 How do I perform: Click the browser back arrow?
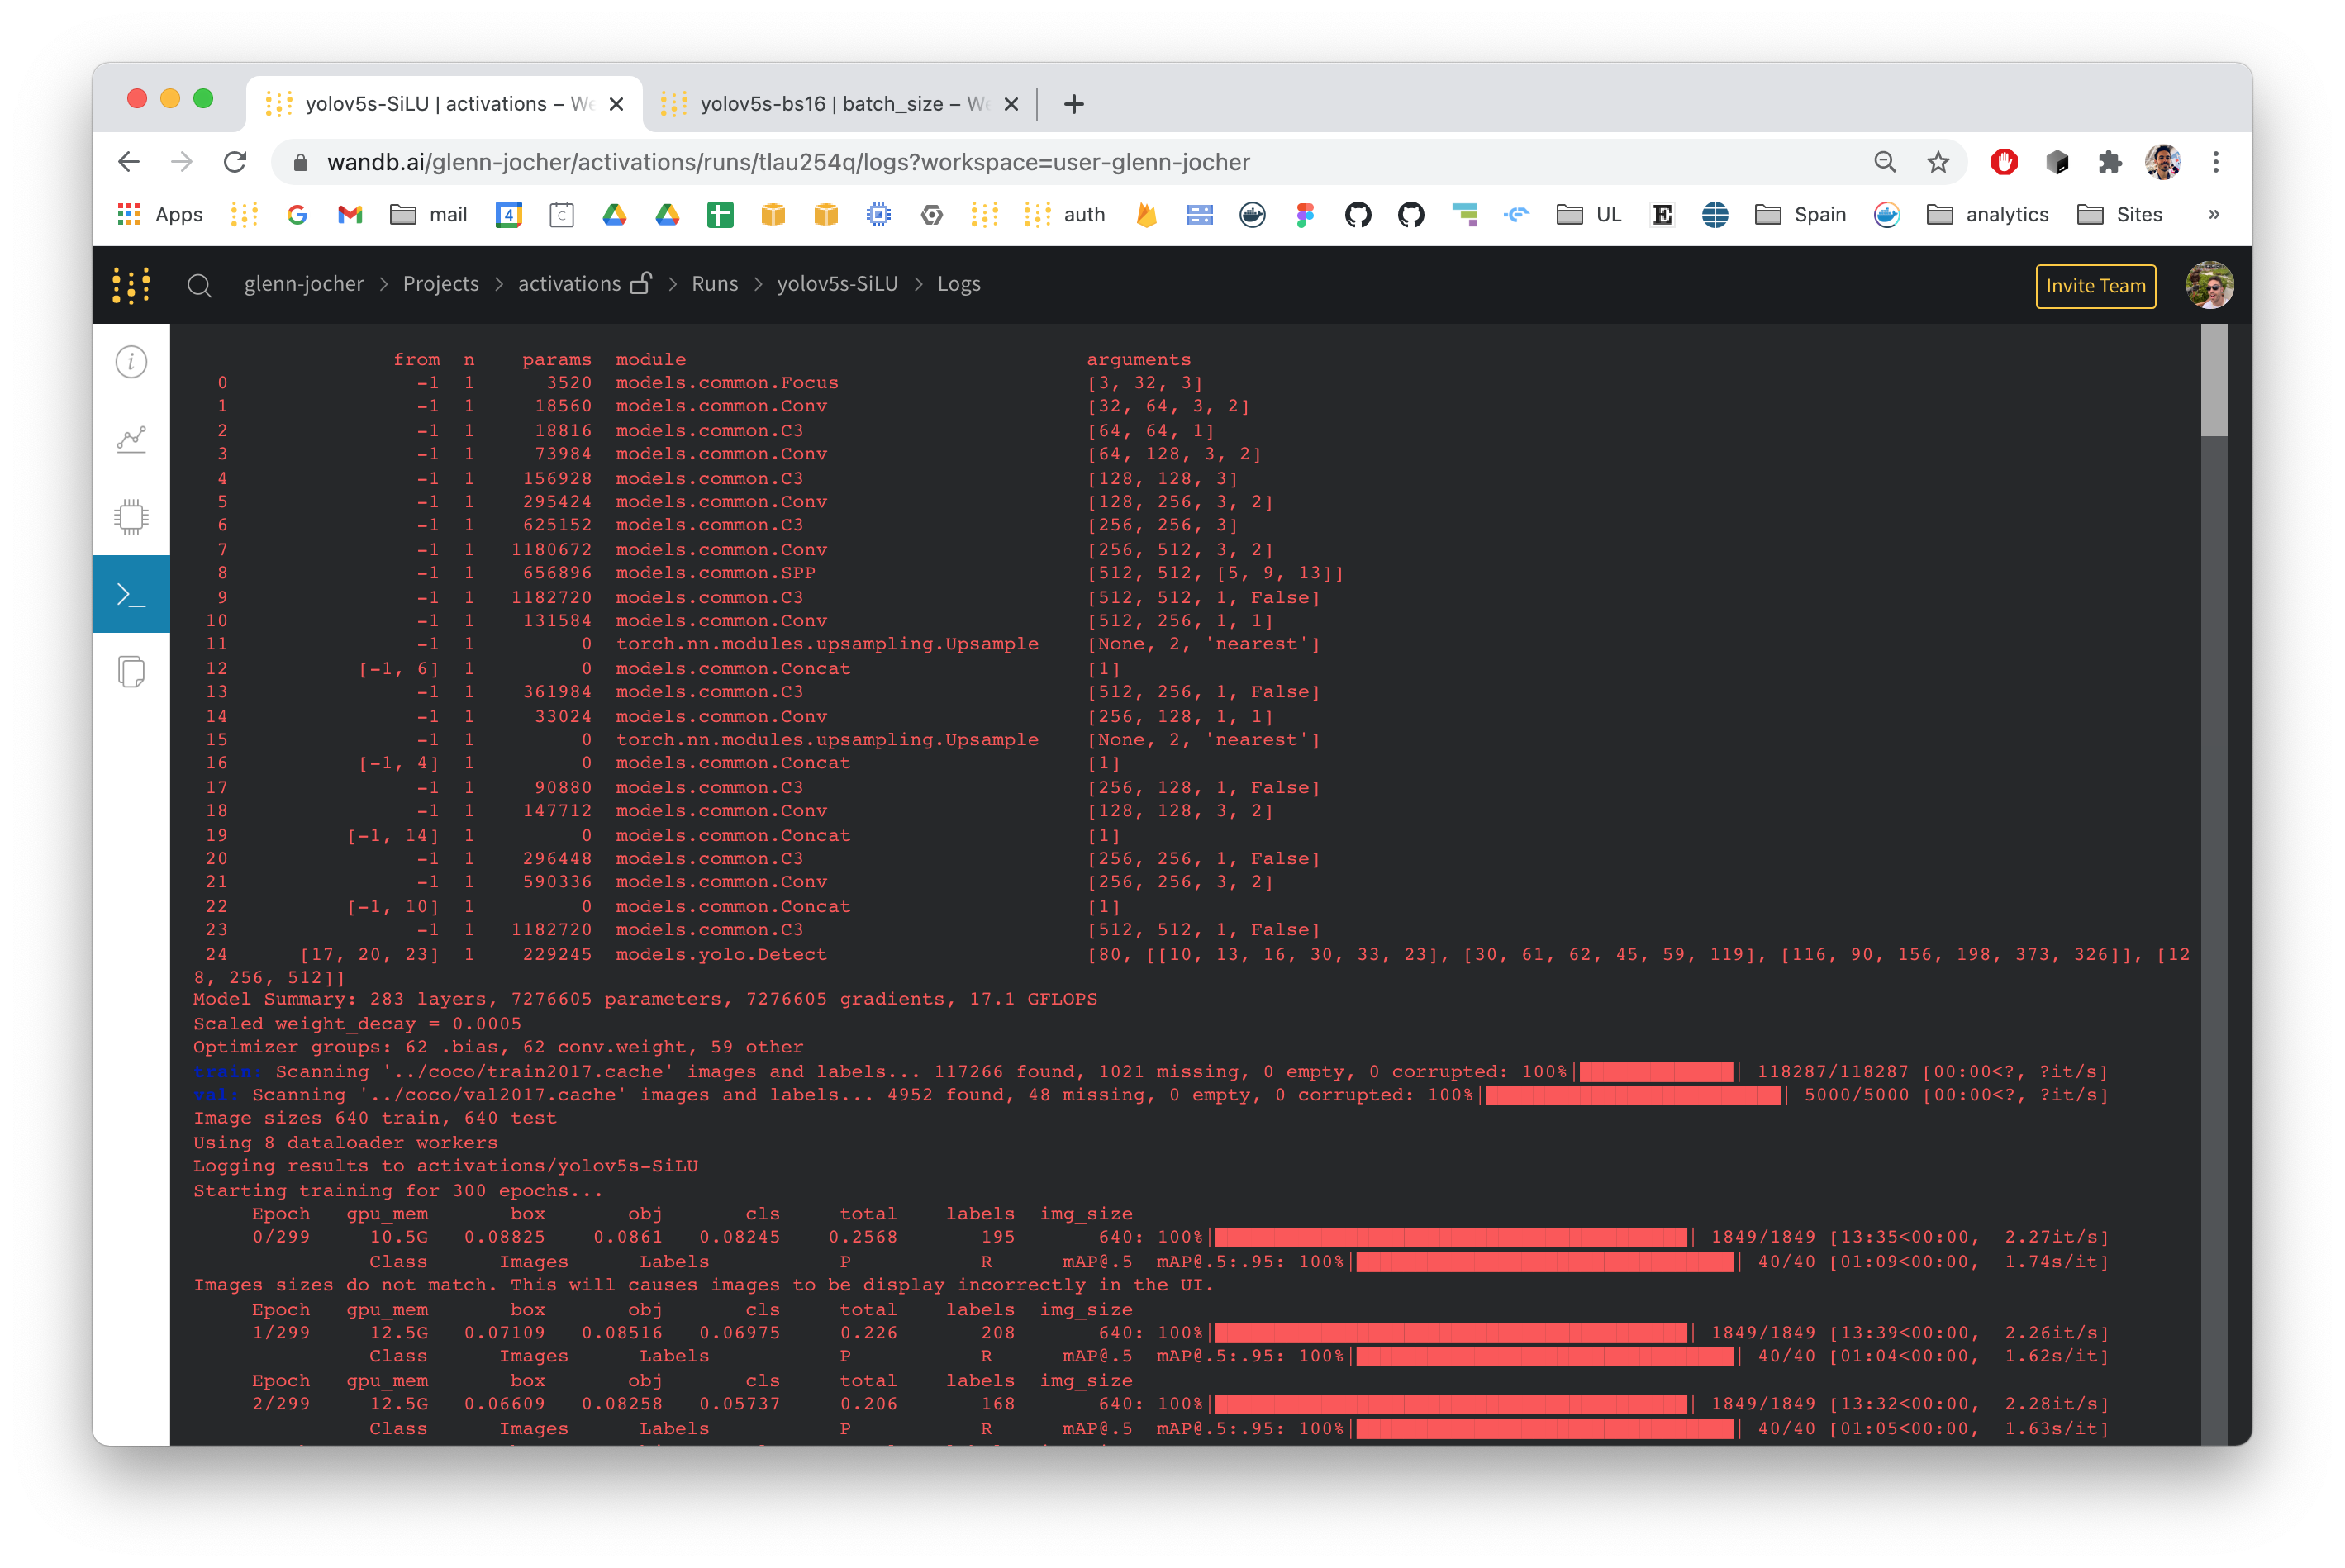[129, 162]
